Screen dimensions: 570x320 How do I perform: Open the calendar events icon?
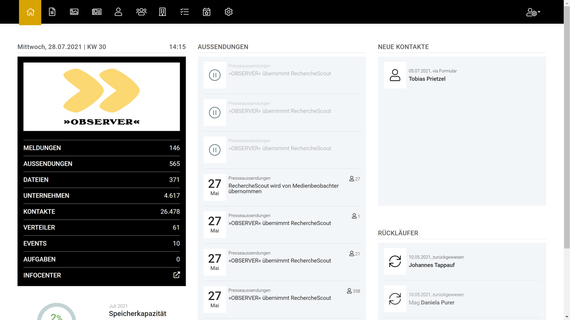click(x=207, y=12)
